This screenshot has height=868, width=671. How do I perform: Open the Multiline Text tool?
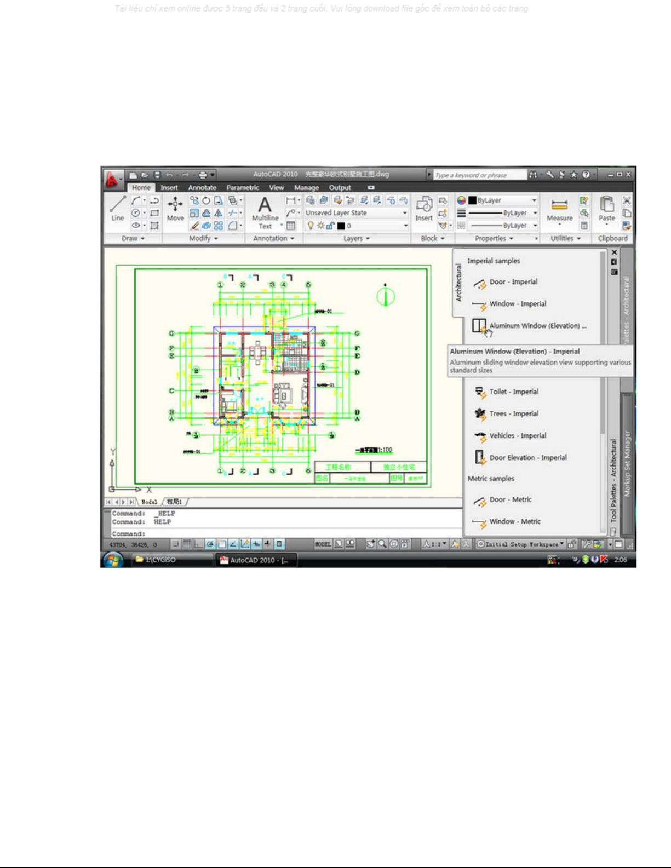[x=265, y=212]
